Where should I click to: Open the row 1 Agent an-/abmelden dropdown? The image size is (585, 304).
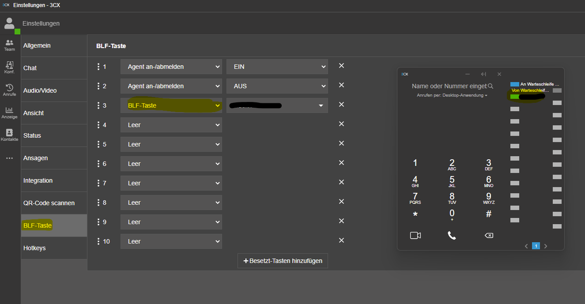(171, 67)
